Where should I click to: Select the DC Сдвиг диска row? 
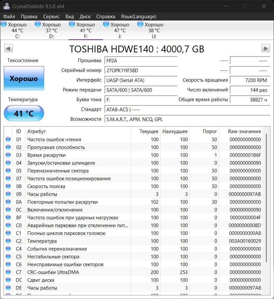coord(133,280)
